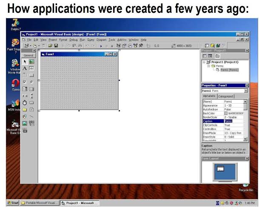Select the Data control in toolbox

(x=31, y=123)
